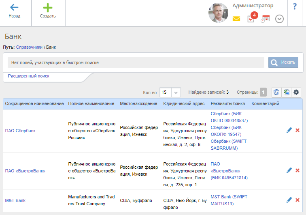The width and height of the screenshot is (306, 215).
Task: Click the question mark help icon
Action: 295,6
